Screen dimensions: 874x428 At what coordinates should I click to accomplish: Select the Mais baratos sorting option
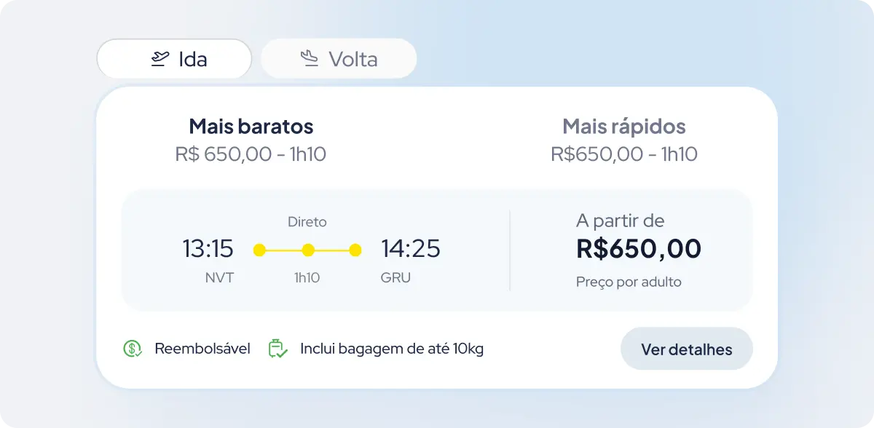[251, 140]
